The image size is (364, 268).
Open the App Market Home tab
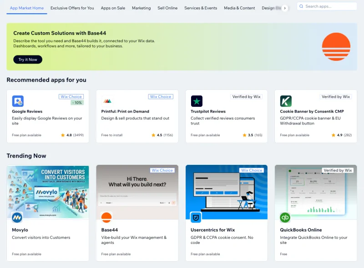click(27, 8)
